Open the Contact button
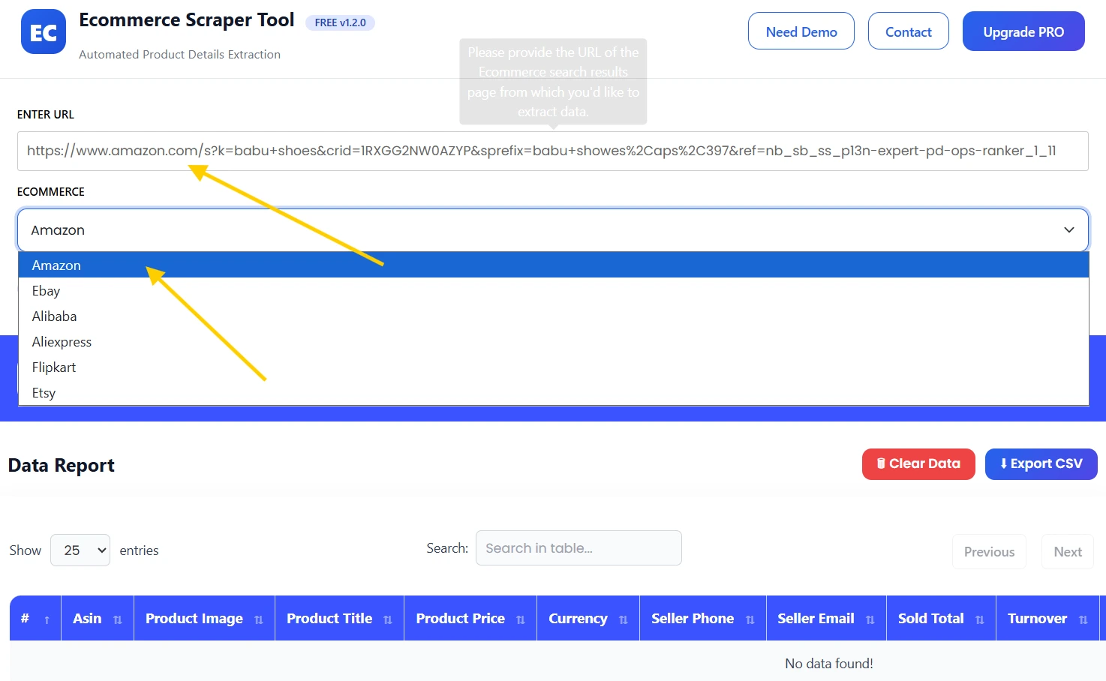Viewport: 1106px width, 681px height. click(909, 31)
